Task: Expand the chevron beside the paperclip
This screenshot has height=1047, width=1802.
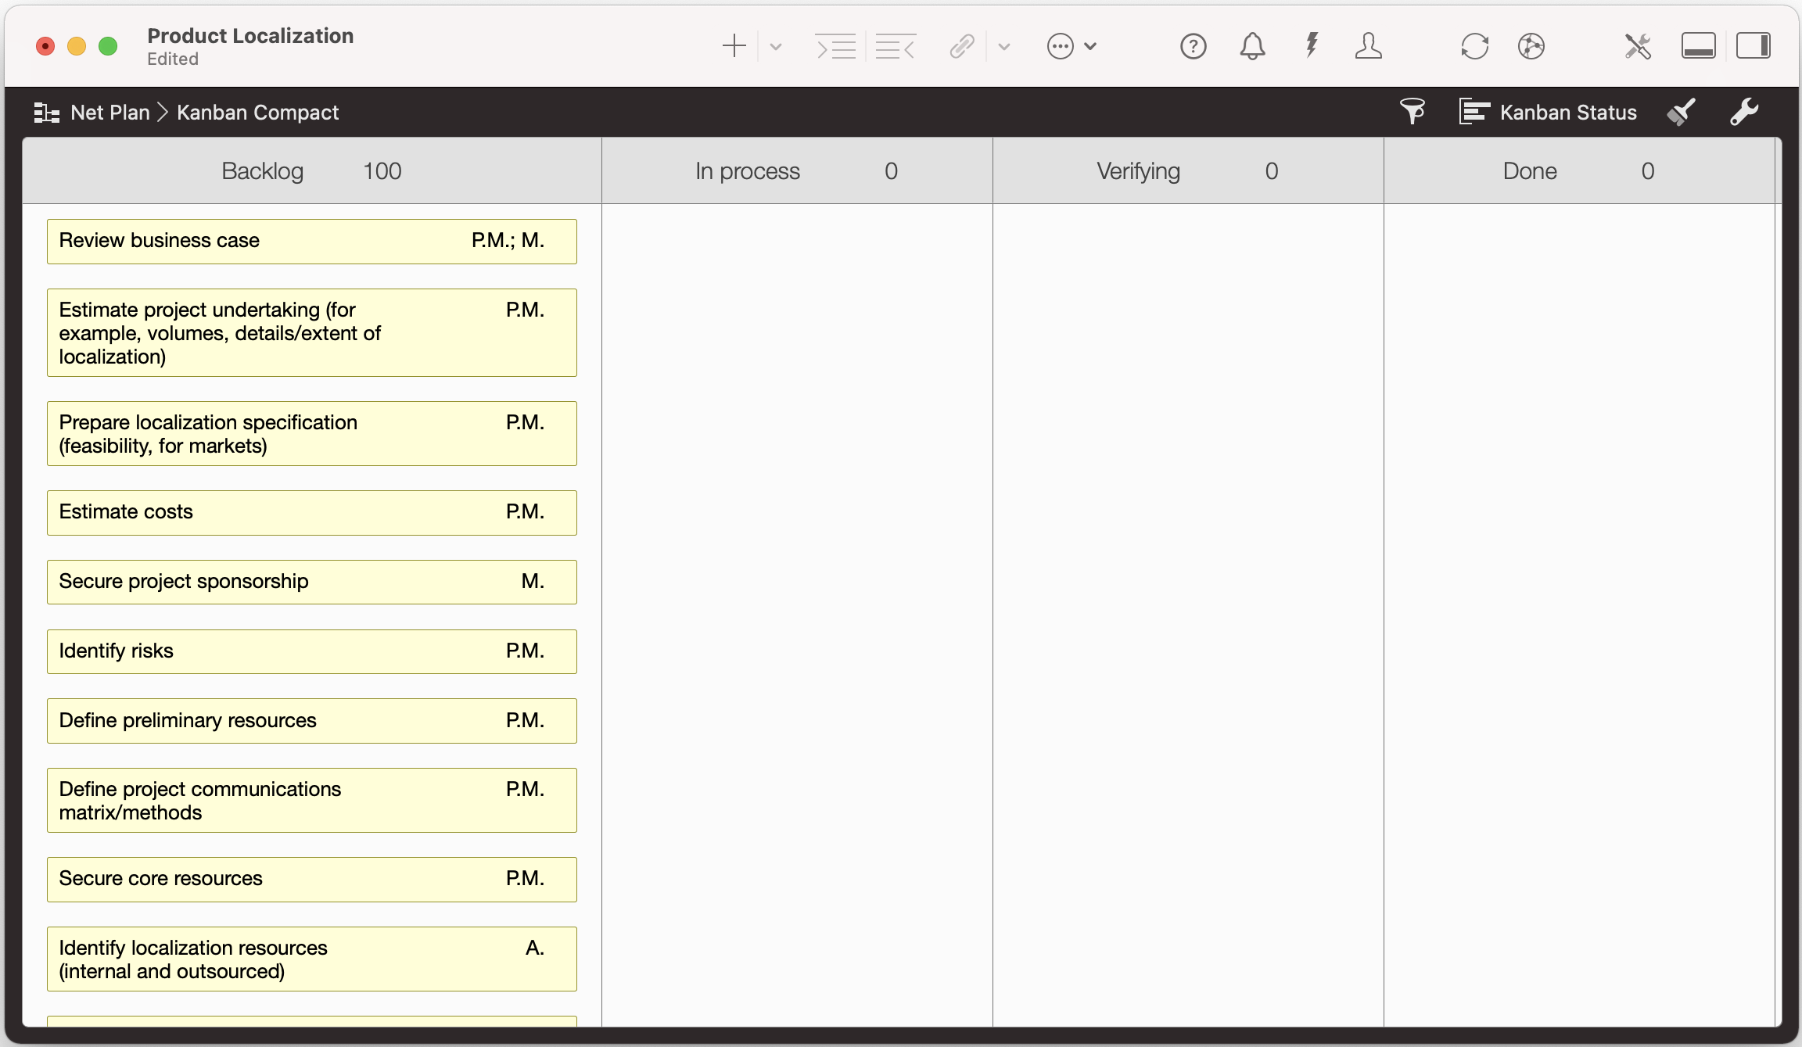Action: (x=1004, y=46)
